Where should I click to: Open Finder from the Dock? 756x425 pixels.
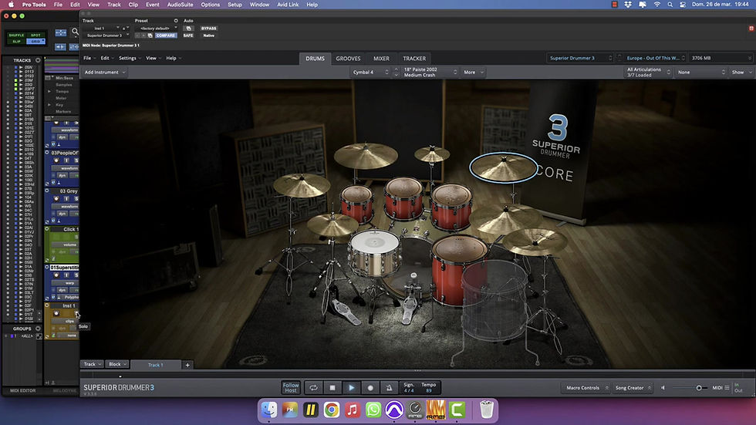tap(269, 410)
